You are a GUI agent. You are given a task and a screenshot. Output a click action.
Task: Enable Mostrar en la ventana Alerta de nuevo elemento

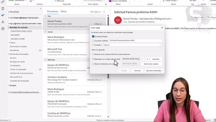coord(93,54)
